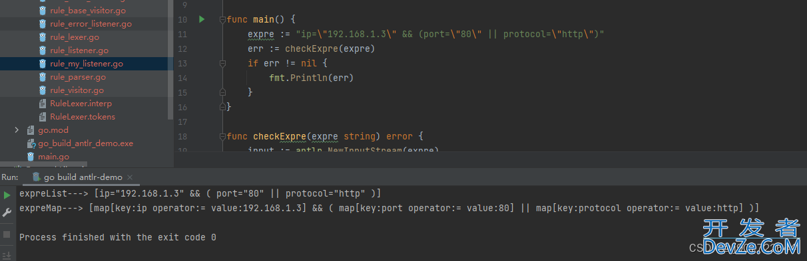The image size is (807, 261).
Task: Click the scroll-to-end icon in Run panel
Action: point(7,255)
